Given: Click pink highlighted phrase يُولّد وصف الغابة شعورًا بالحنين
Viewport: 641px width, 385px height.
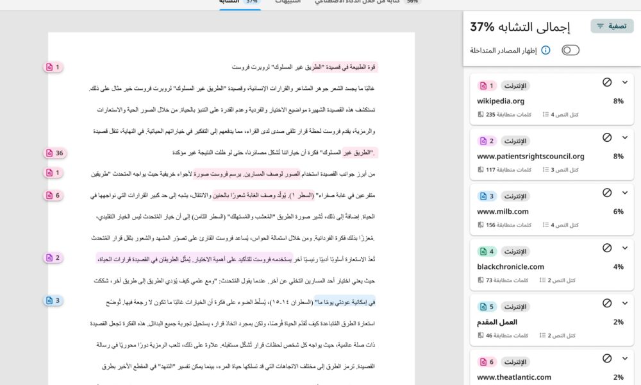Looking at the screenshot, I should pyautogui.click(x=250, y=196).
